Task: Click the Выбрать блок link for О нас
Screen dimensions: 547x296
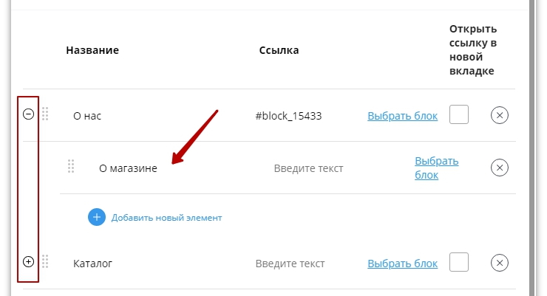Action: [402, 116]
